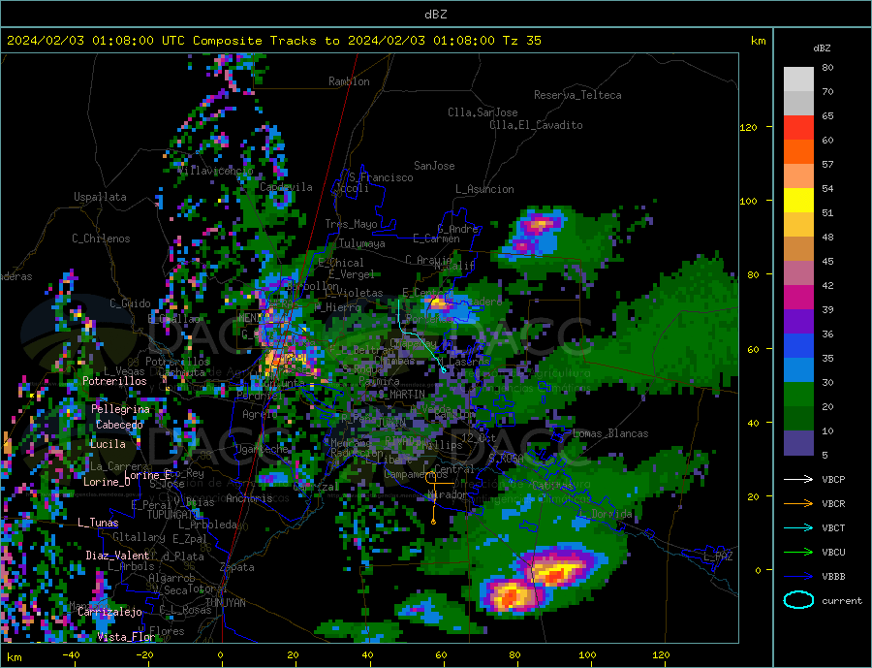Click the Uspallata place label
872x668 pixels.
point(100,197)
